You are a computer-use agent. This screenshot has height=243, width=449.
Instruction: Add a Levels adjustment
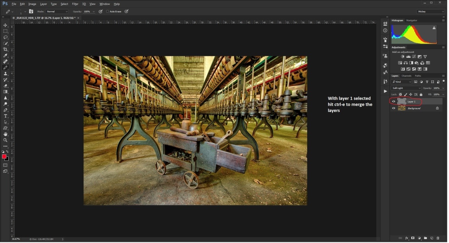point(408,57)
